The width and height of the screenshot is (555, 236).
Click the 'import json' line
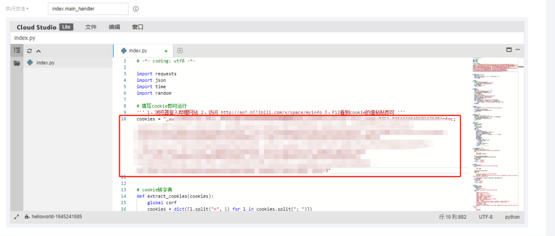(x=151, y=80)
